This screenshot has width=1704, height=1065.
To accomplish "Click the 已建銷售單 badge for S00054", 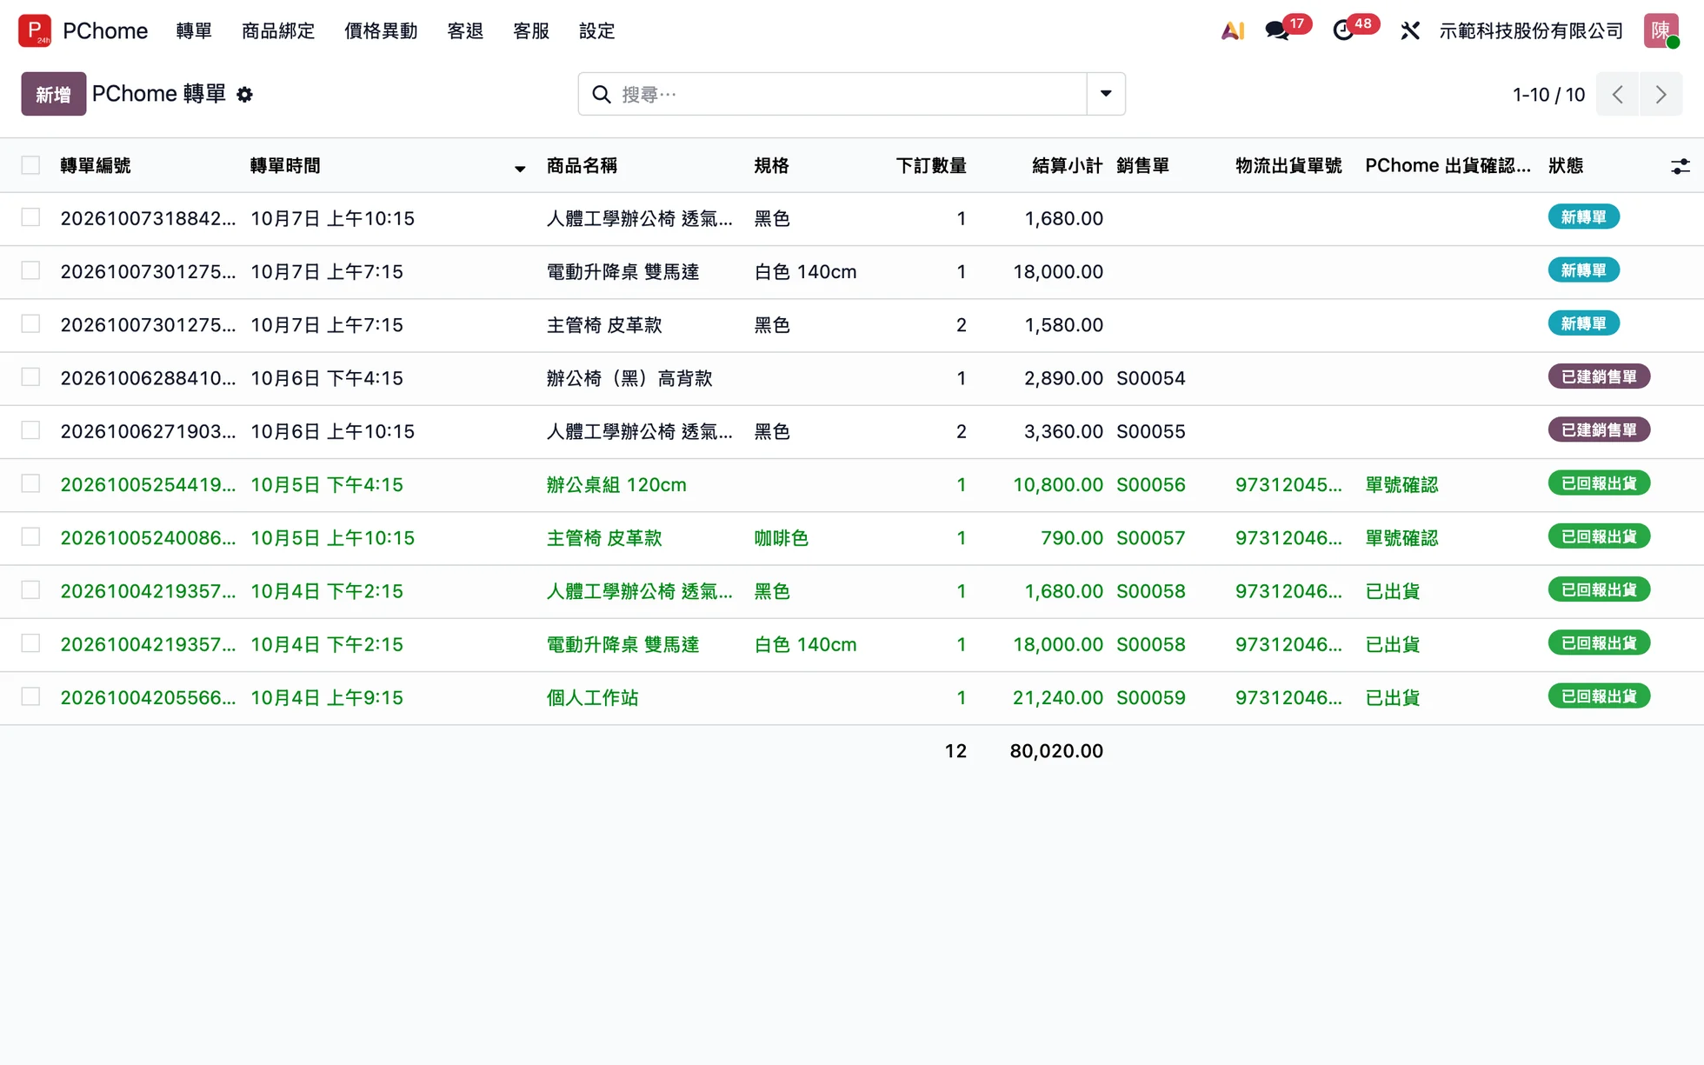I will coord(1599,376).
